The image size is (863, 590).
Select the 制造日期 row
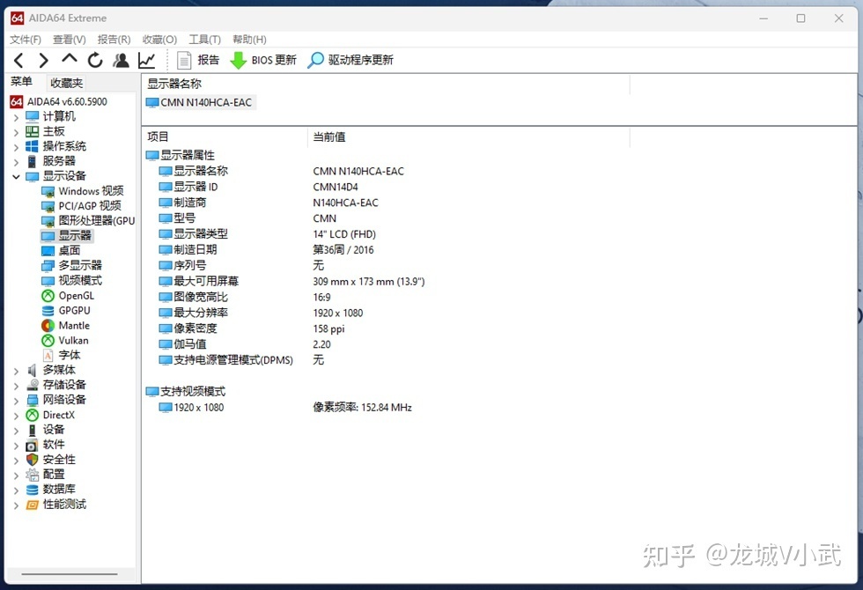[266, 250]
